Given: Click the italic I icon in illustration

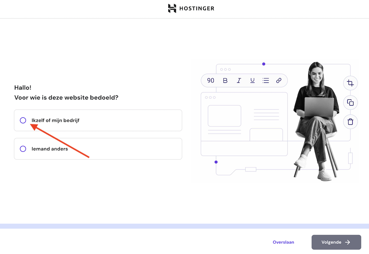Looking at the screenshot, I should point(239,81).
